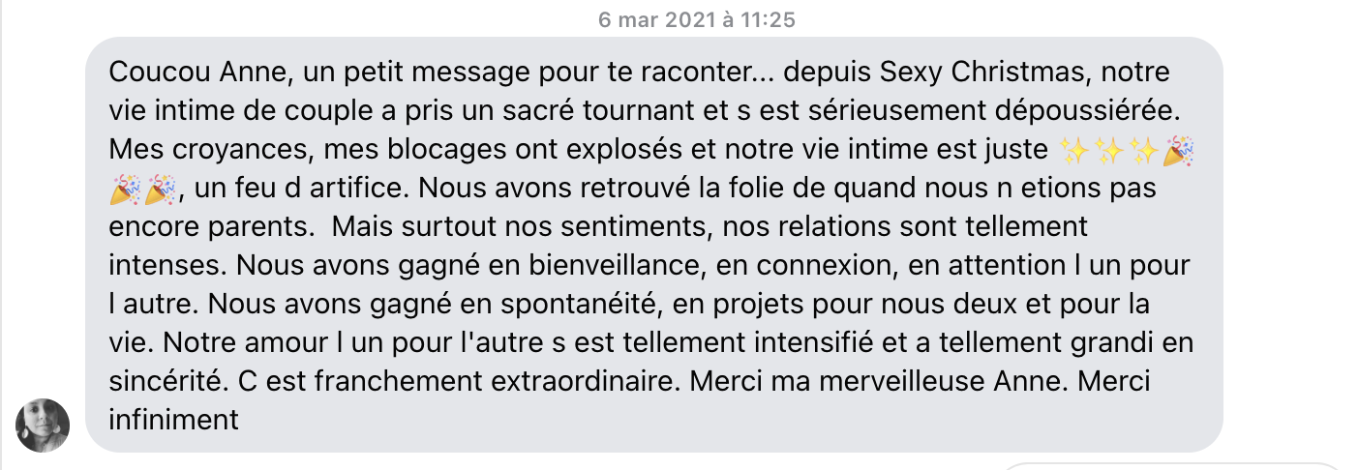The image size is (1359, 470).
Task: Click the word 'sincérité' in the message
Action: 166,382
